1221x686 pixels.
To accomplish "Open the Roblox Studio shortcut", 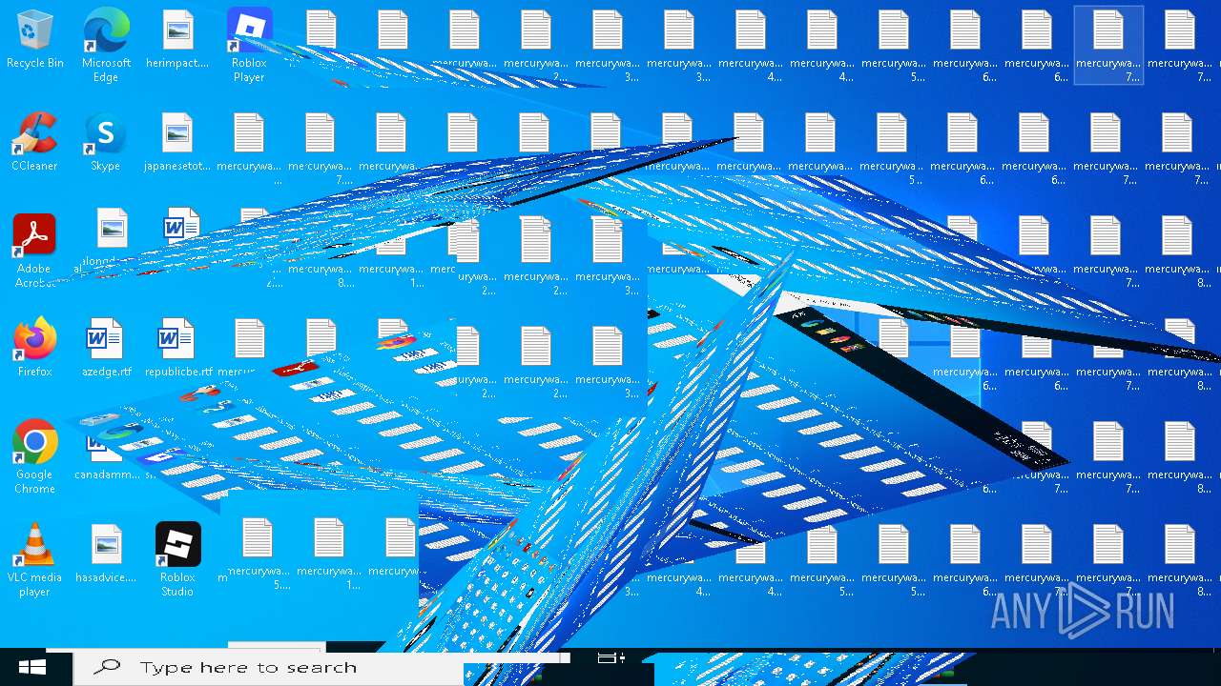I will click(177, 560).
